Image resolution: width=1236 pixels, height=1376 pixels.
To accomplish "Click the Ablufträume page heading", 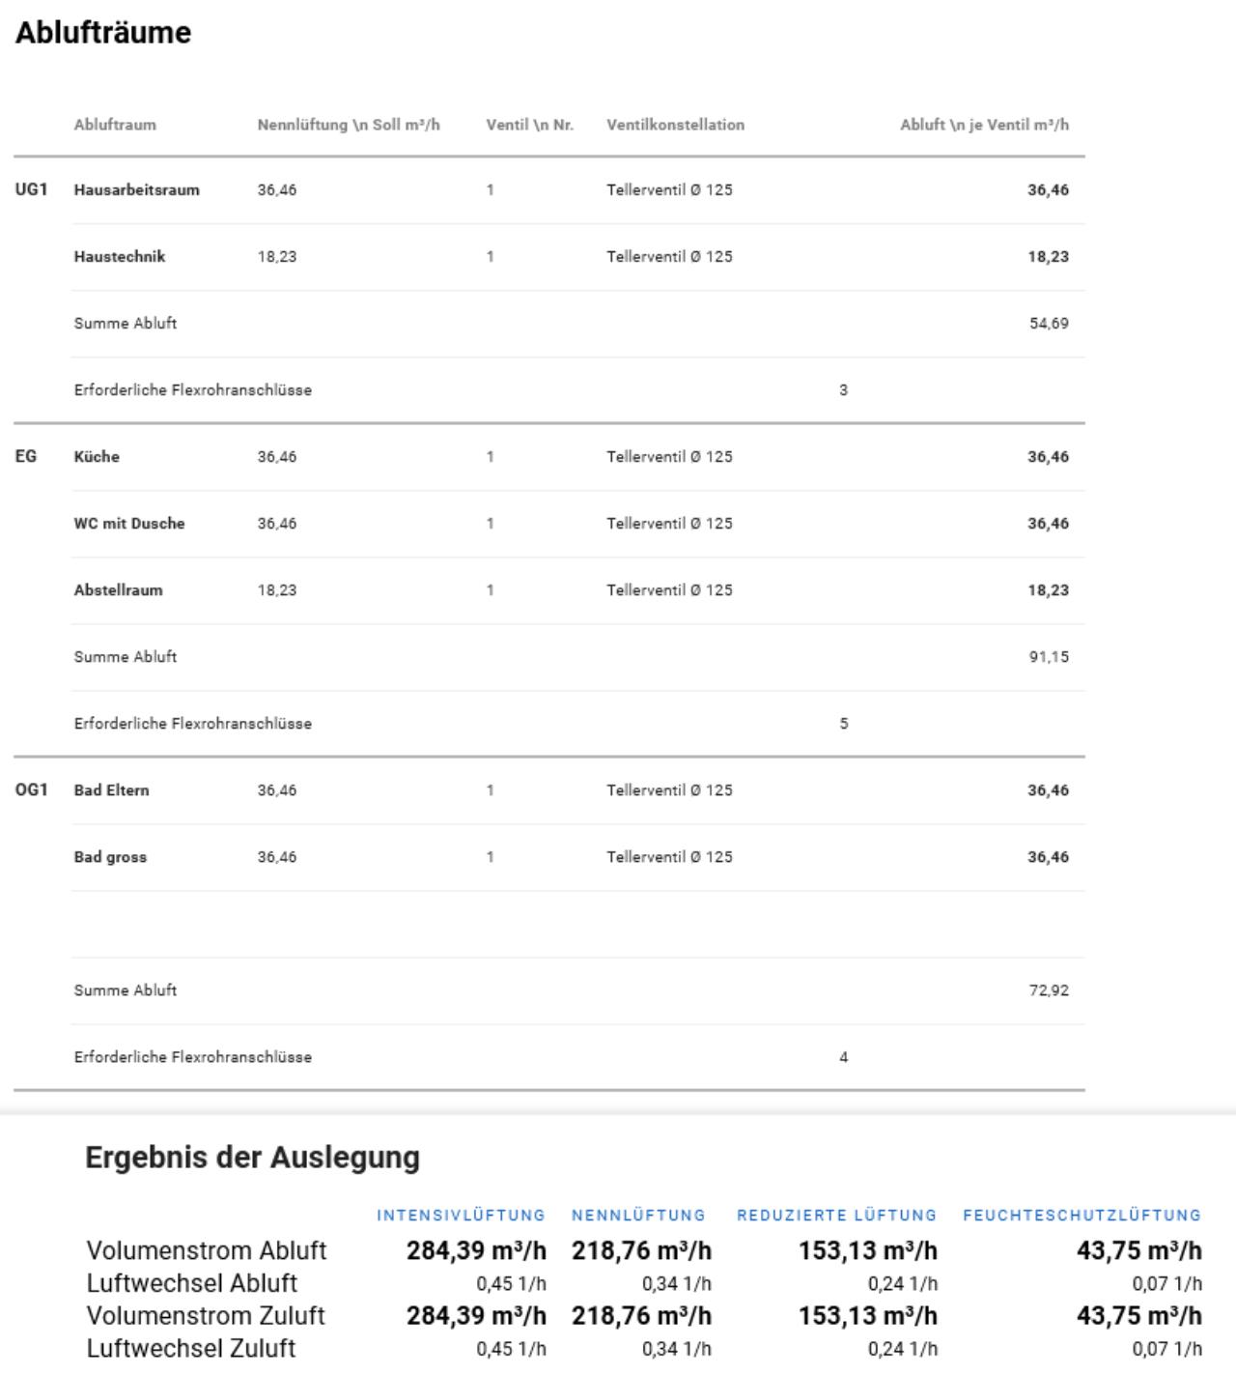I will (x=103, y=33).
